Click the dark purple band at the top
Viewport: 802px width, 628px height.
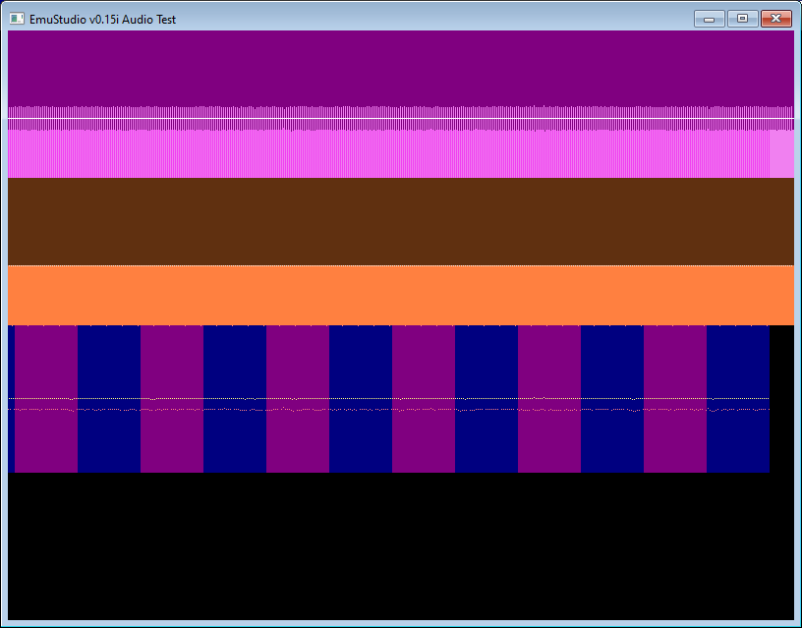coord(393,67)
